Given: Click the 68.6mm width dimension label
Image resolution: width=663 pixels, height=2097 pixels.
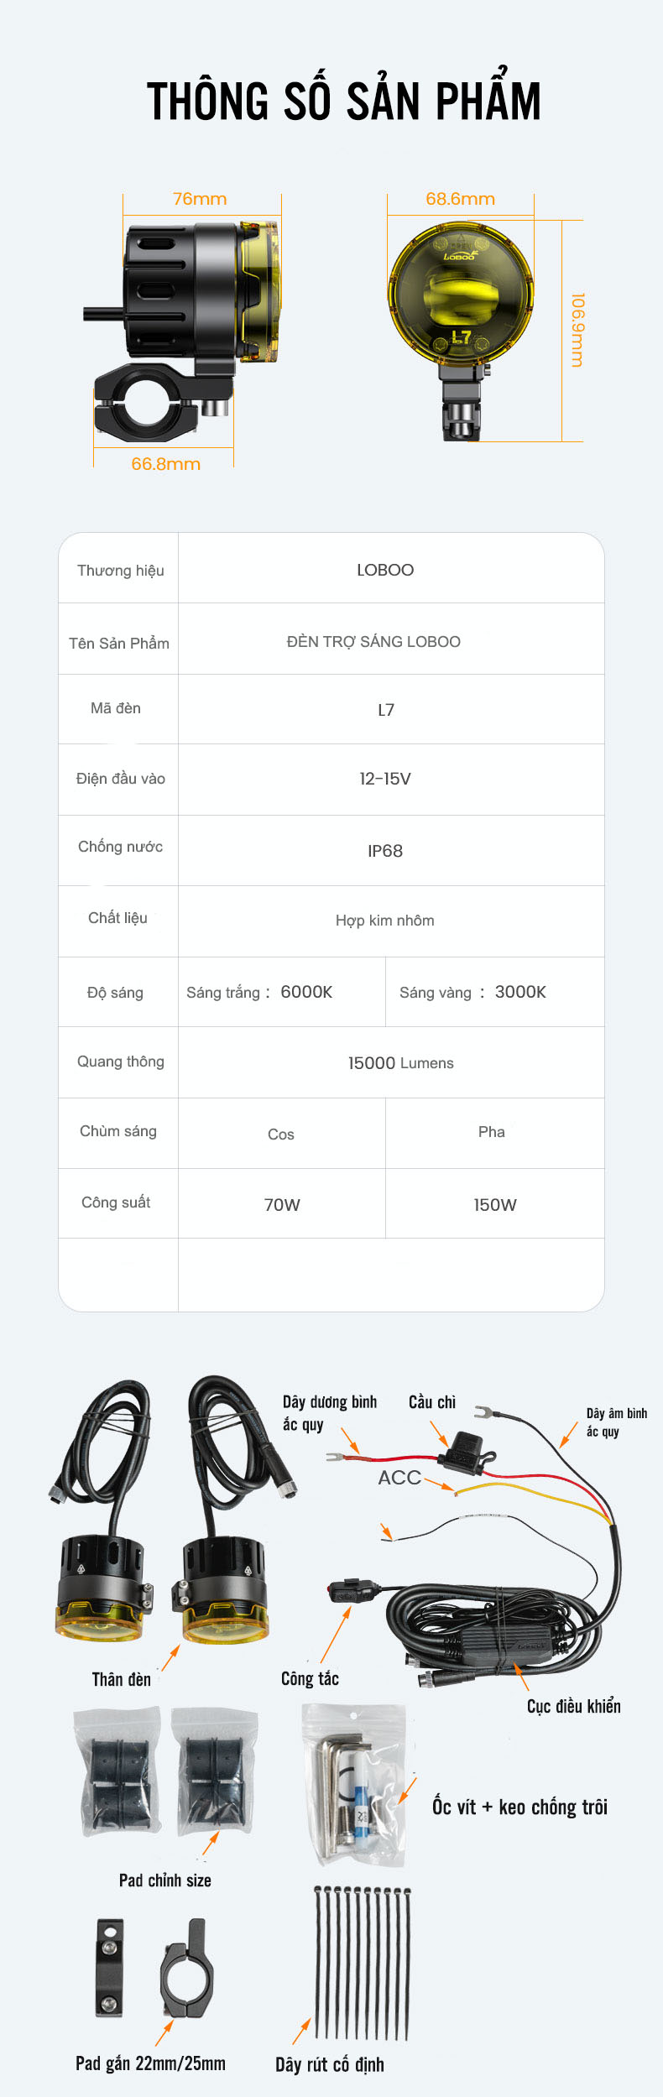Looking at the screenshot, I should pyautogui.click(x=460, y=199).
